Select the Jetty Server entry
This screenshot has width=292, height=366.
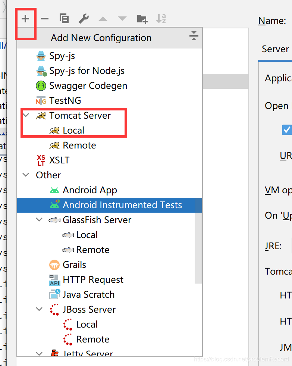pyautogui.click(x=110, y=352)
